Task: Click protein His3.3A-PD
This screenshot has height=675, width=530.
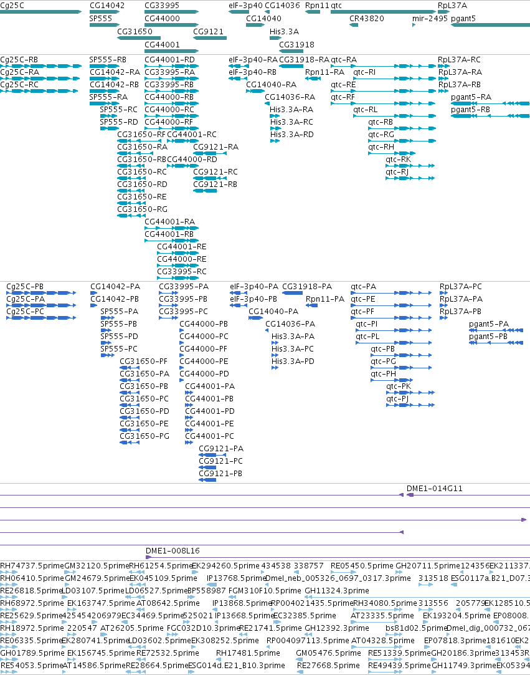Action: coord(293,361)
